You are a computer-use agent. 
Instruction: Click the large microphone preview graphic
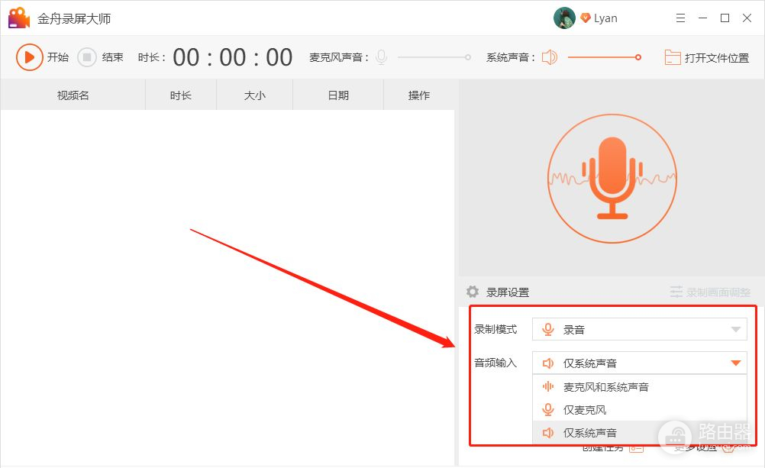612,179
